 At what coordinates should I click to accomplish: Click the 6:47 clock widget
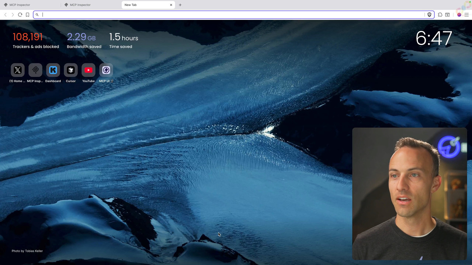(434, 38)
